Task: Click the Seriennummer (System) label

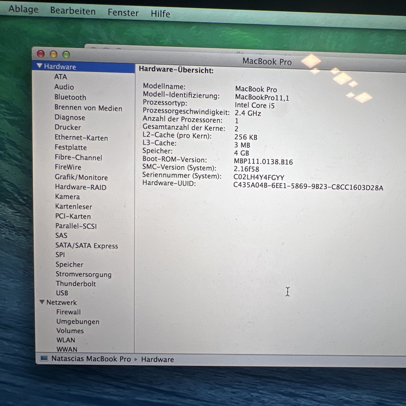Action: [x=182, y=176]
